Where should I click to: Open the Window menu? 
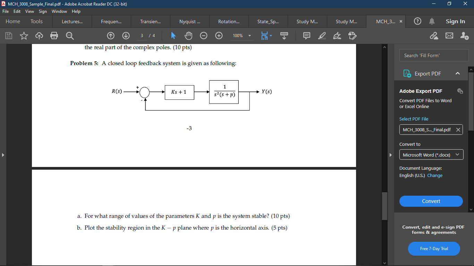[x=59, y=11]
